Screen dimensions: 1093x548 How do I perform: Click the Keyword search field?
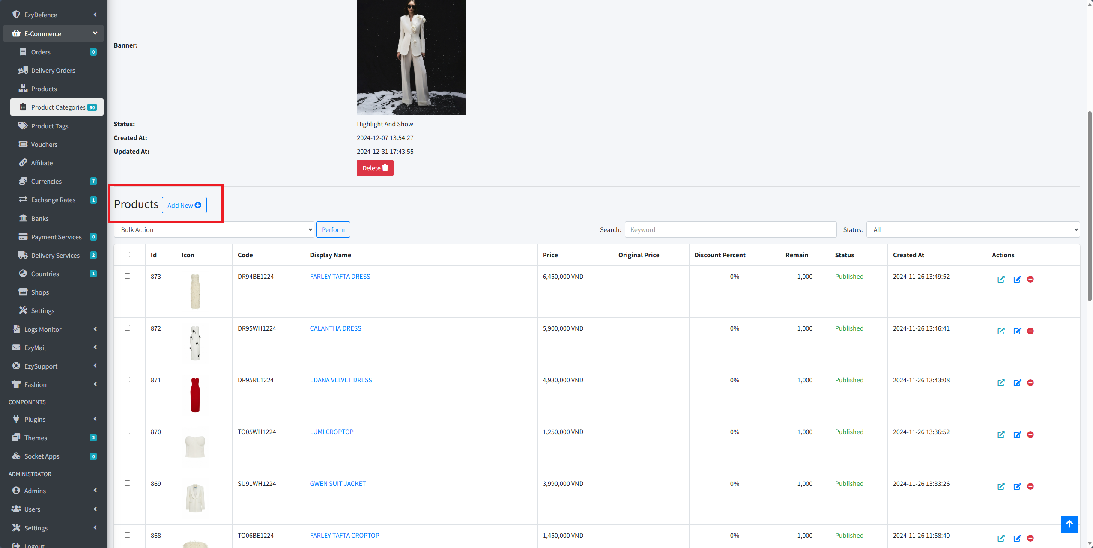[730, 230]
